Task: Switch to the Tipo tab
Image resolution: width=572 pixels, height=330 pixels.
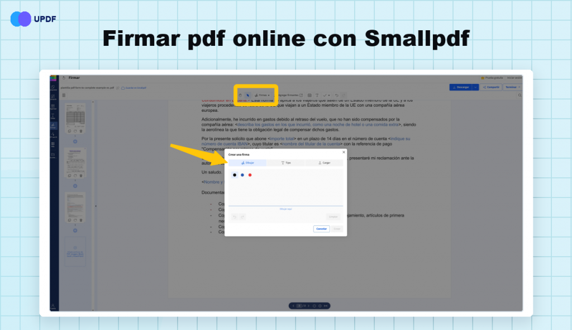Action: click(286, 163)
